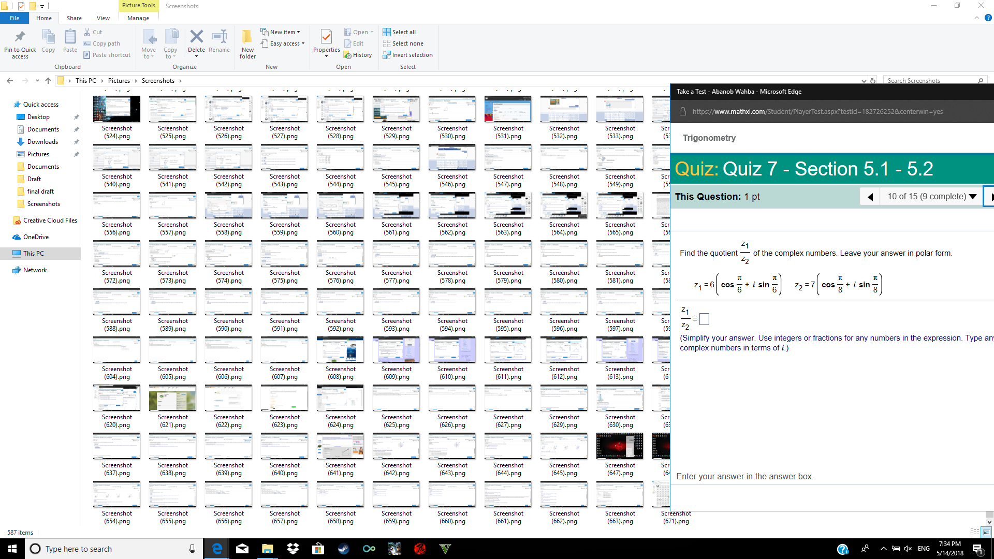Image resolution: width=994 pixels, height=559 pixels.
Task: Click Select none in ribbon
Action: [403, 43]
